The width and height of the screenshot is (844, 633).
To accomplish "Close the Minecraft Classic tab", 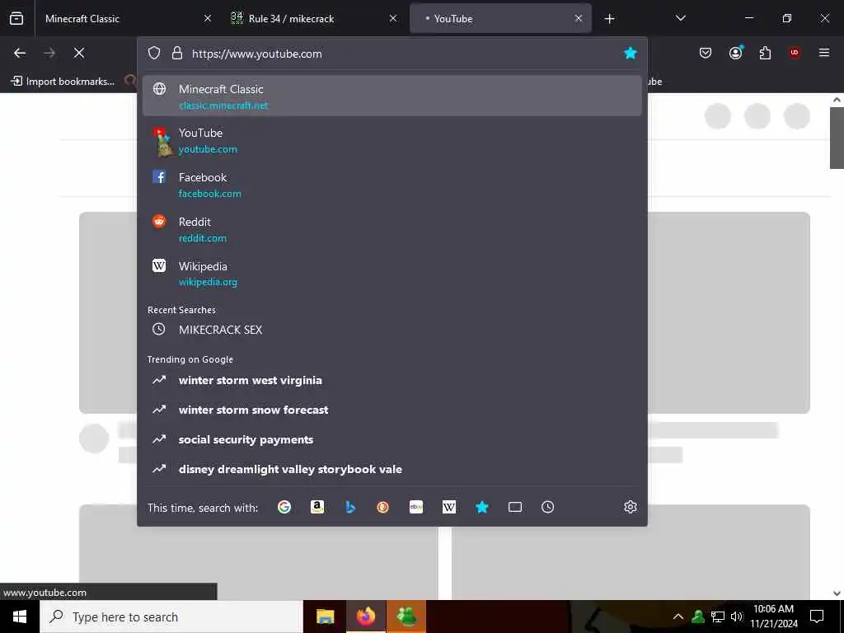I will click(208, 18).
